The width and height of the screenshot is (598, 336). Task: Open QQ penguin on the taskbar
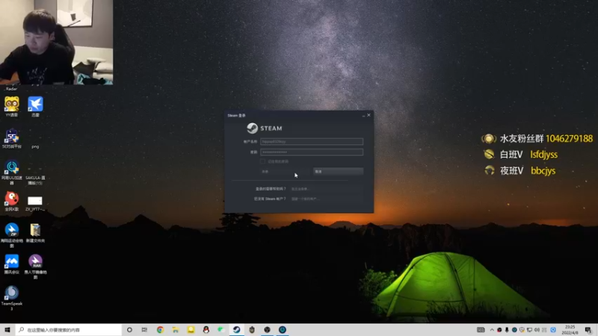(206, 329)
